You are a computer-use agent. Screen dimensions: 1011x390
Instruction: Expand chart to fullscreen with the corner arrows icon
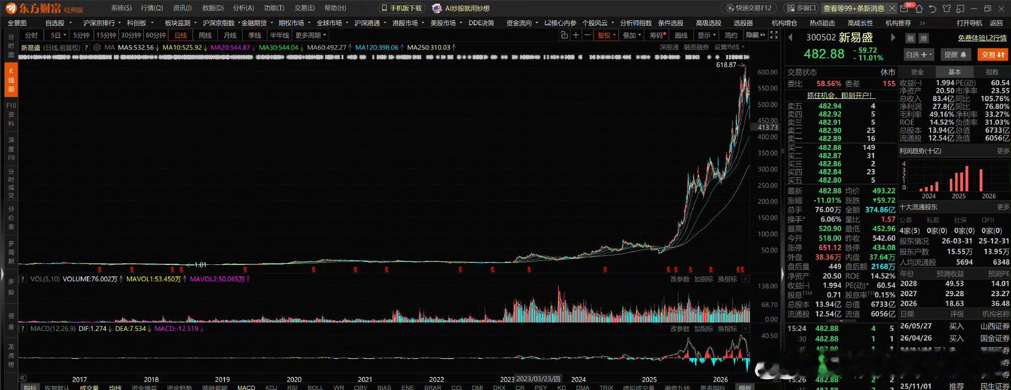(774, 35)
